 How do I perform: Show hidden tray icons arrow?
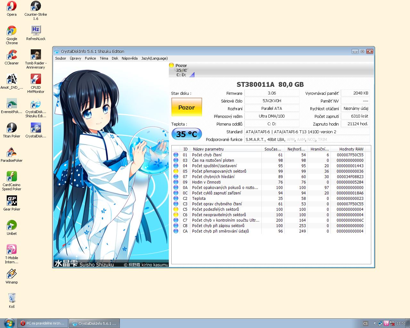click(x=374, y=323)
